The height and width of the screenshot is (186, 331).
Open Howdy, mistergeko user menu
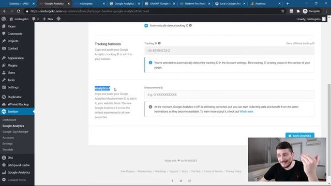tap(311, 19)
